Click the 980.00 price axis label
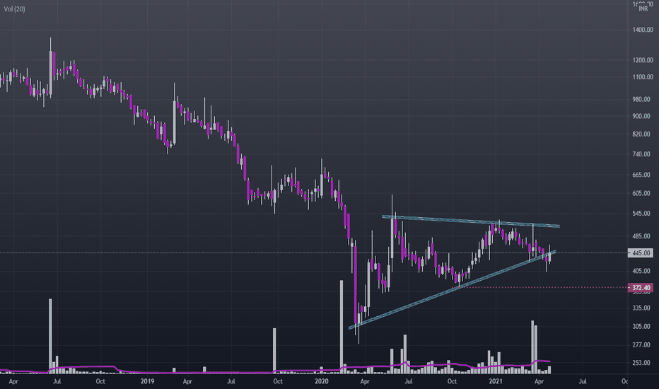Viewport: 659px width, 389px height. tap(641, 99)
